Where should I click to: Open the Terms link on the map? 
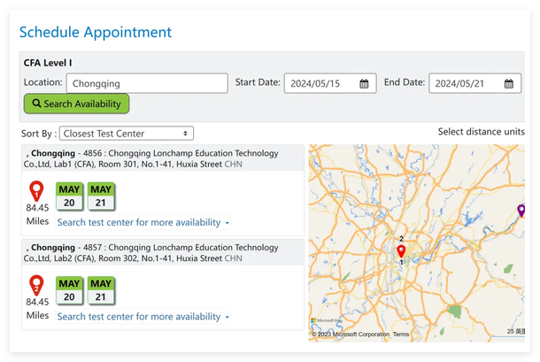coord(401,334)
